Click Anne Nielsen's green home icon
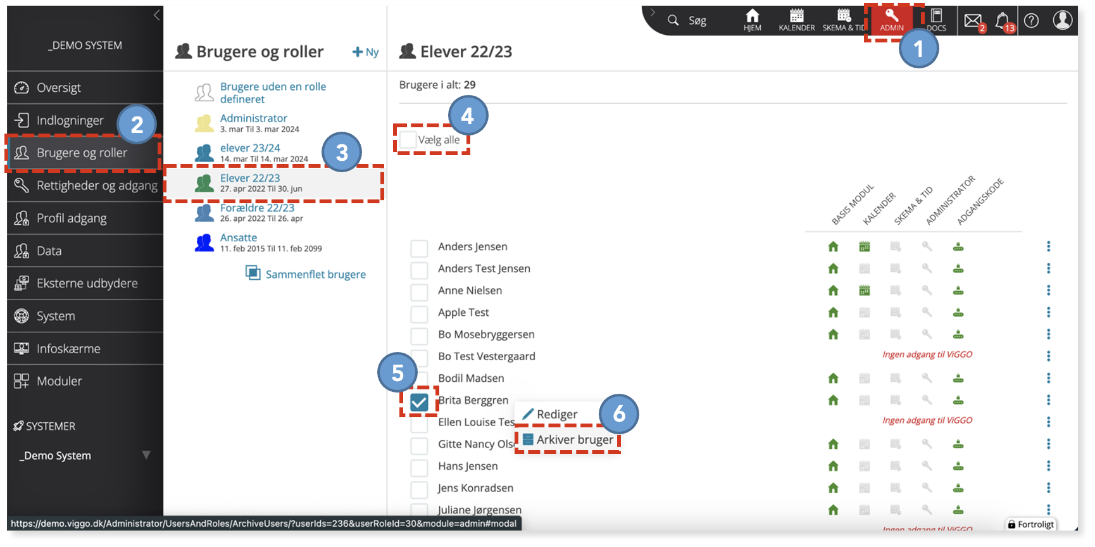Image resolution: width=1095 pixels, height=547 pixels. point(833,291)
